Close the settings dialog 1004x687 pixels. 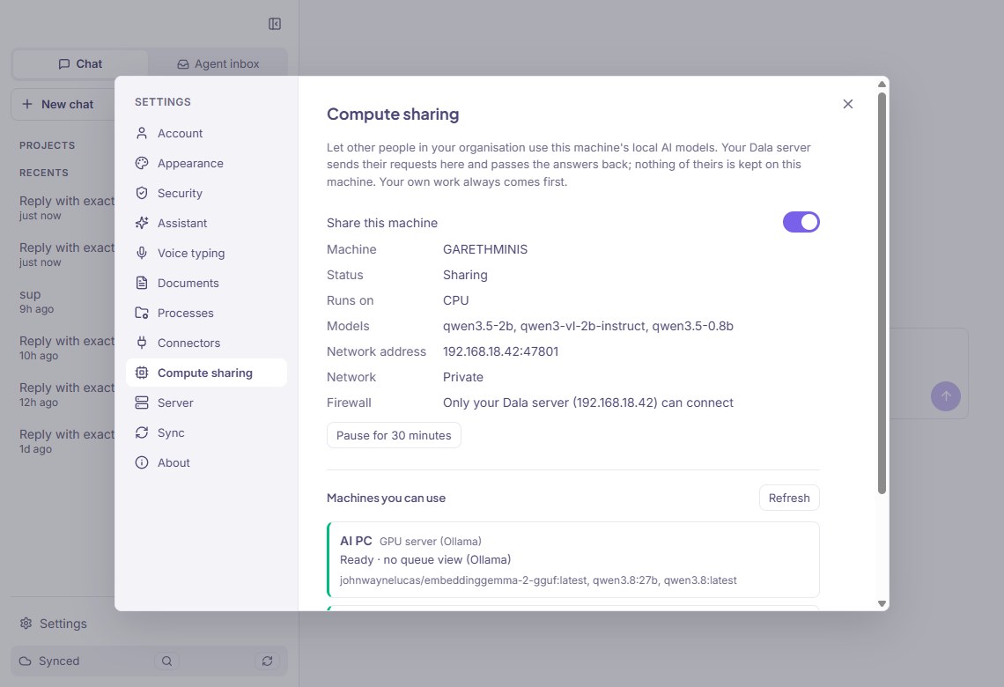(x=848, y=104)
